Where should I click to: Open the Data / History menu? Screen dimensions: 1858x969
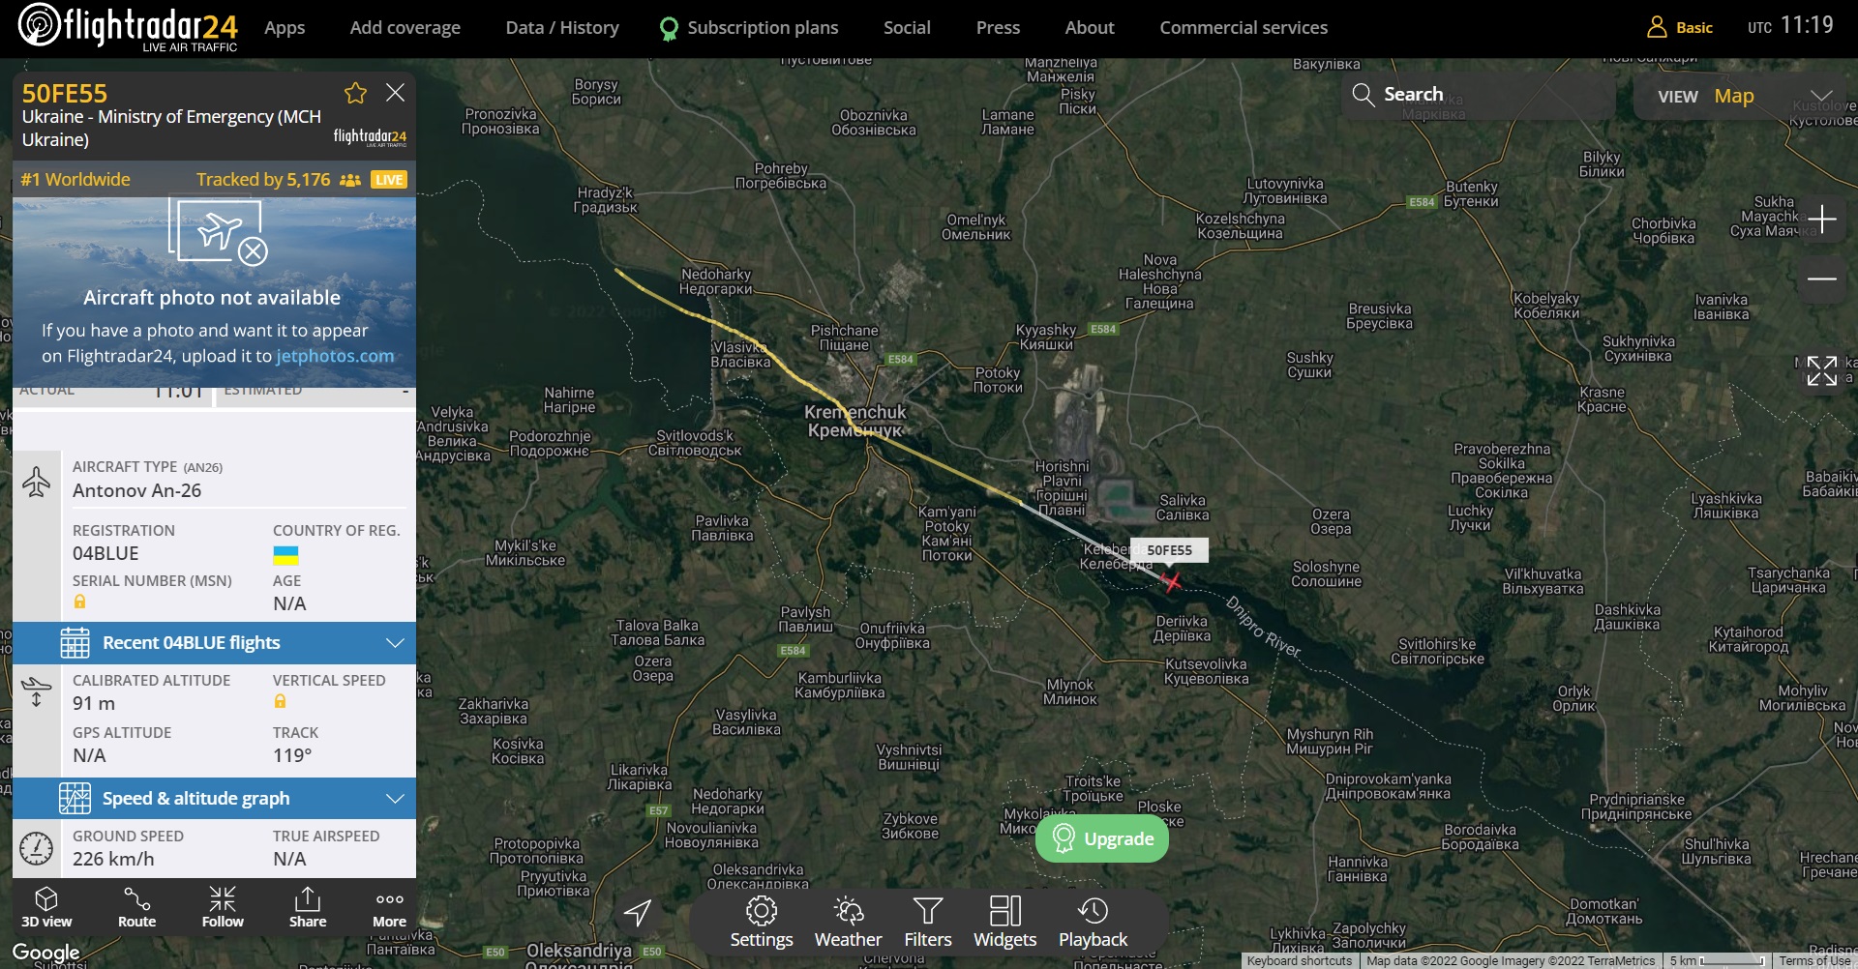(x=562, y=28)
